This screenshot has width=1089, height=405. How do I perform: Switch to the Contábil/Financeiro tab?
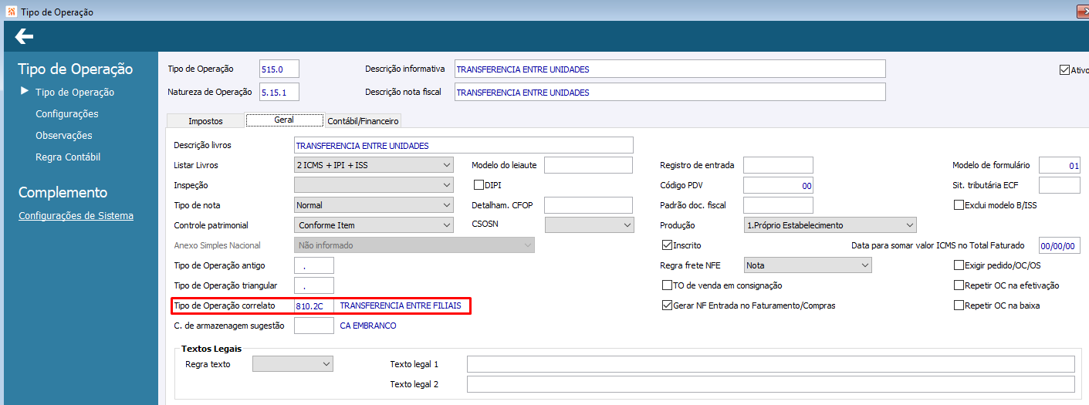(363, 121)
